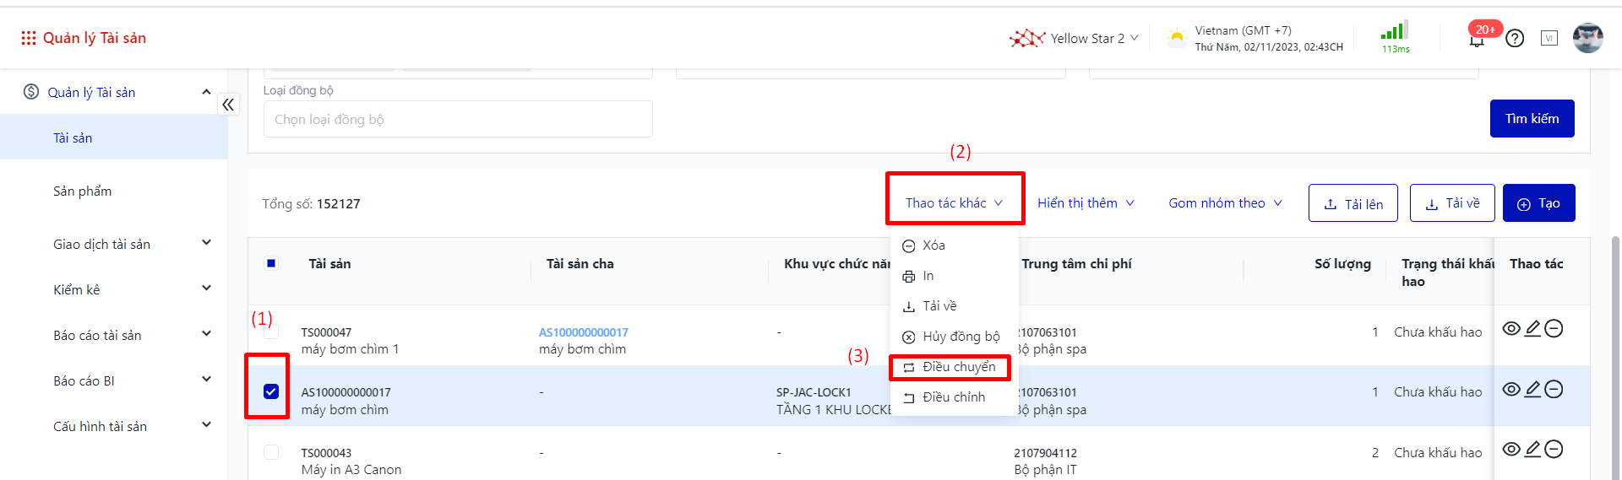Viewport: 1622px width, 480px height.
Task: Click the Yellow Star 2 logo icon
Action: pos(1027,38)
